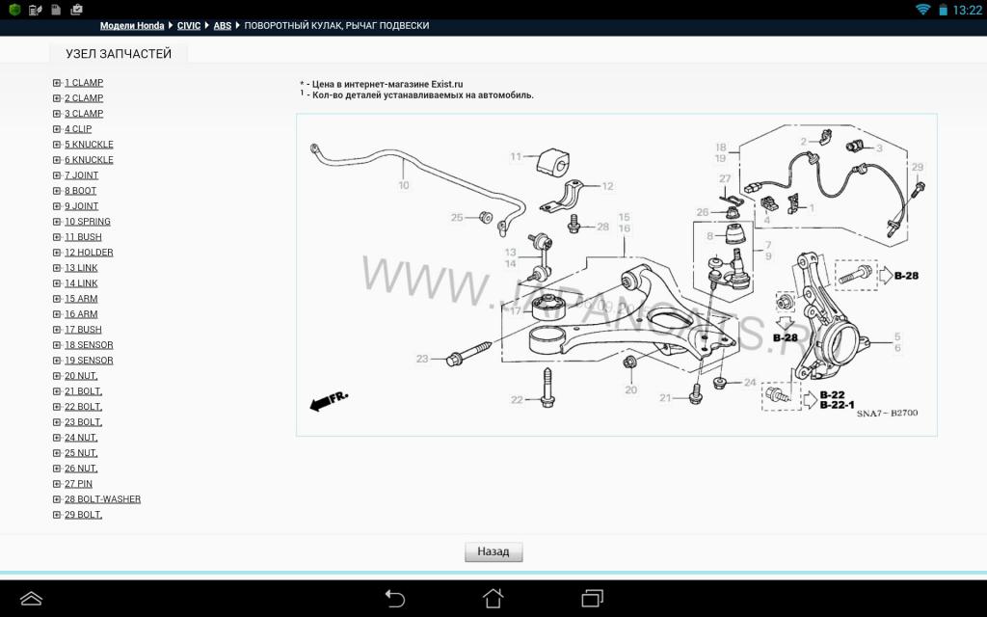Open the Wi-Fi status icon
This screenshot has height=617, width=987.
923,10
